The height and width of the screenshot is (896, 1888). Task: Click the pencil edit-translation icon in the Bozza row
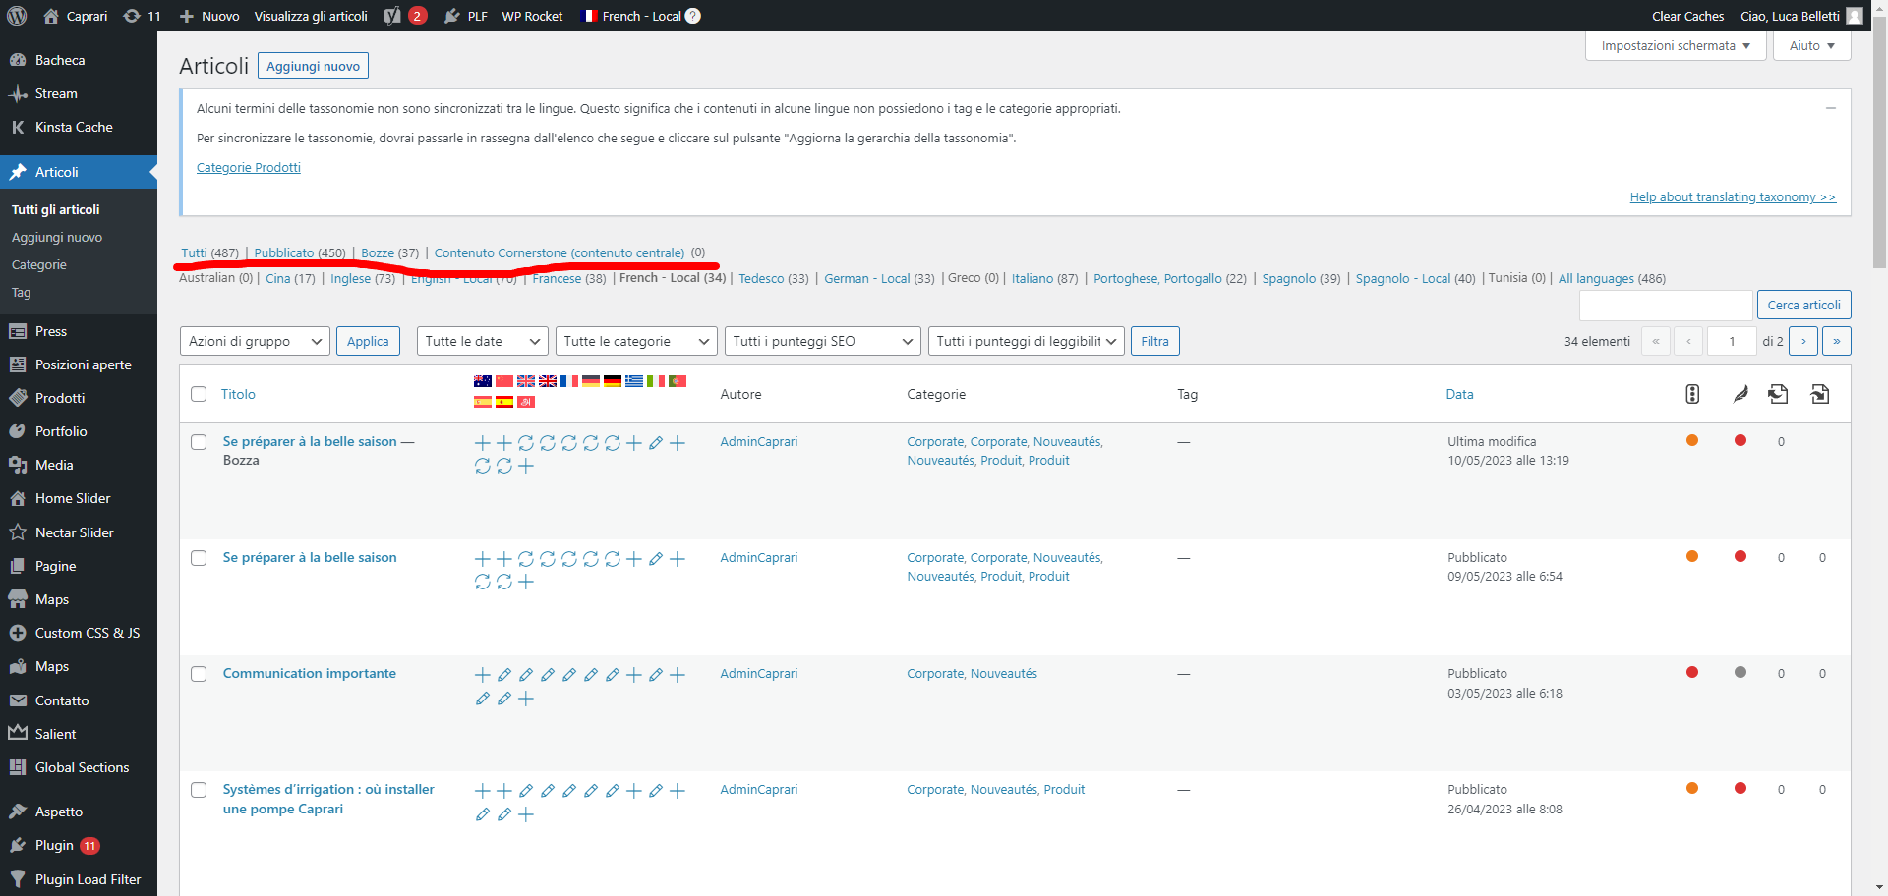point(656,443)
